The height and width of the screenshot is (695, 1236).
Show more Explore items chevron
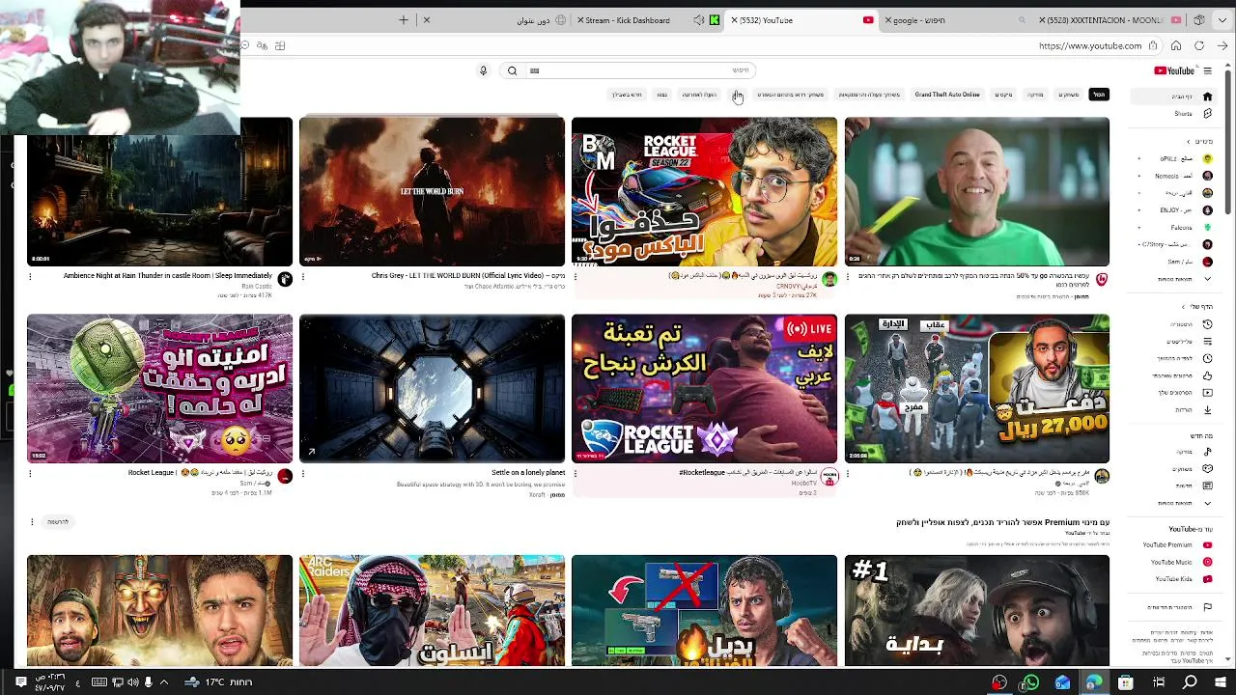coord(1207,503)
